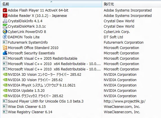Click the CrystalDiskMark green drive icon
Viewport: 161px width, 118px height.
(x=5, y=26)
